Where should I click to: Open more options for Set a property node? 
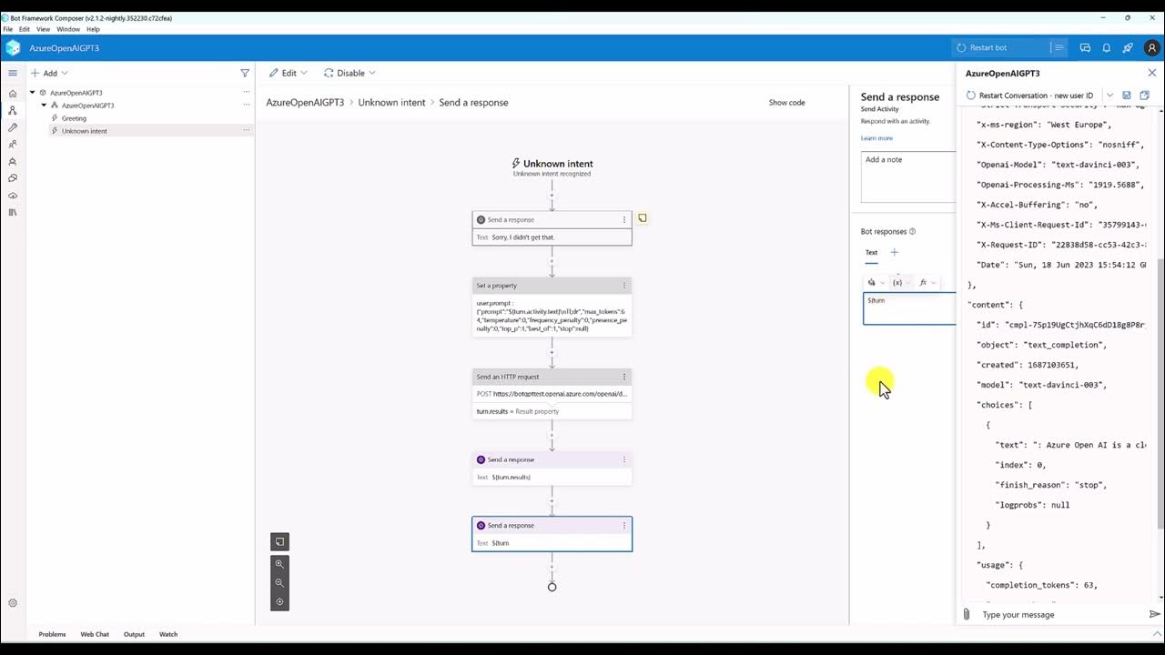[x=624, y=286]
